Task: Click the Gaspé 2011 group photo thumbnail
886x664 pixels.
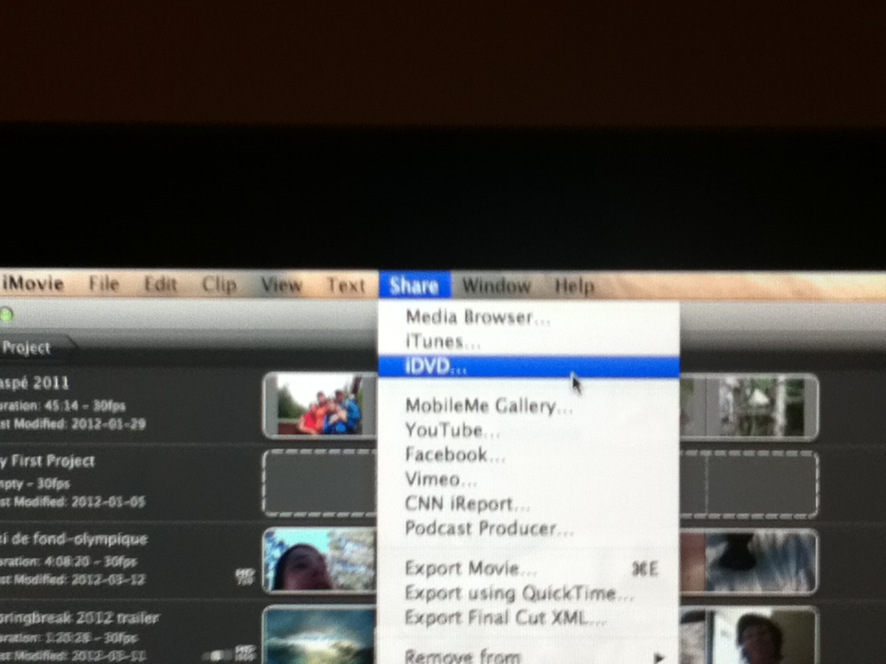Action: (320, 406)
